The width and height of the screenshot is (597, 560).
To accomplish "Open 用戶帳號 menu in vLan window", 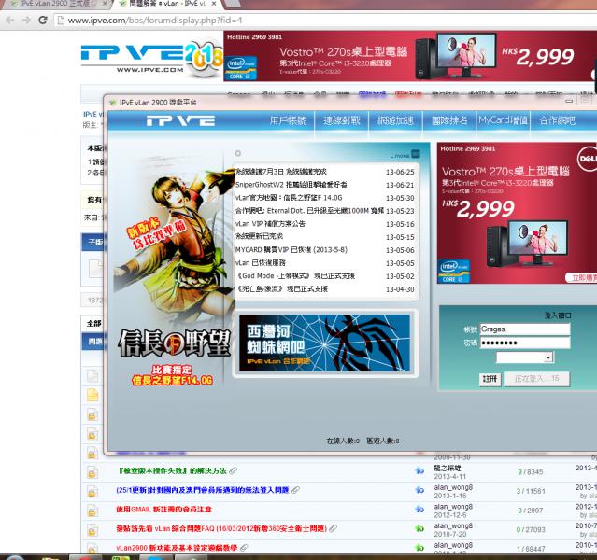I will click(288, 120).
